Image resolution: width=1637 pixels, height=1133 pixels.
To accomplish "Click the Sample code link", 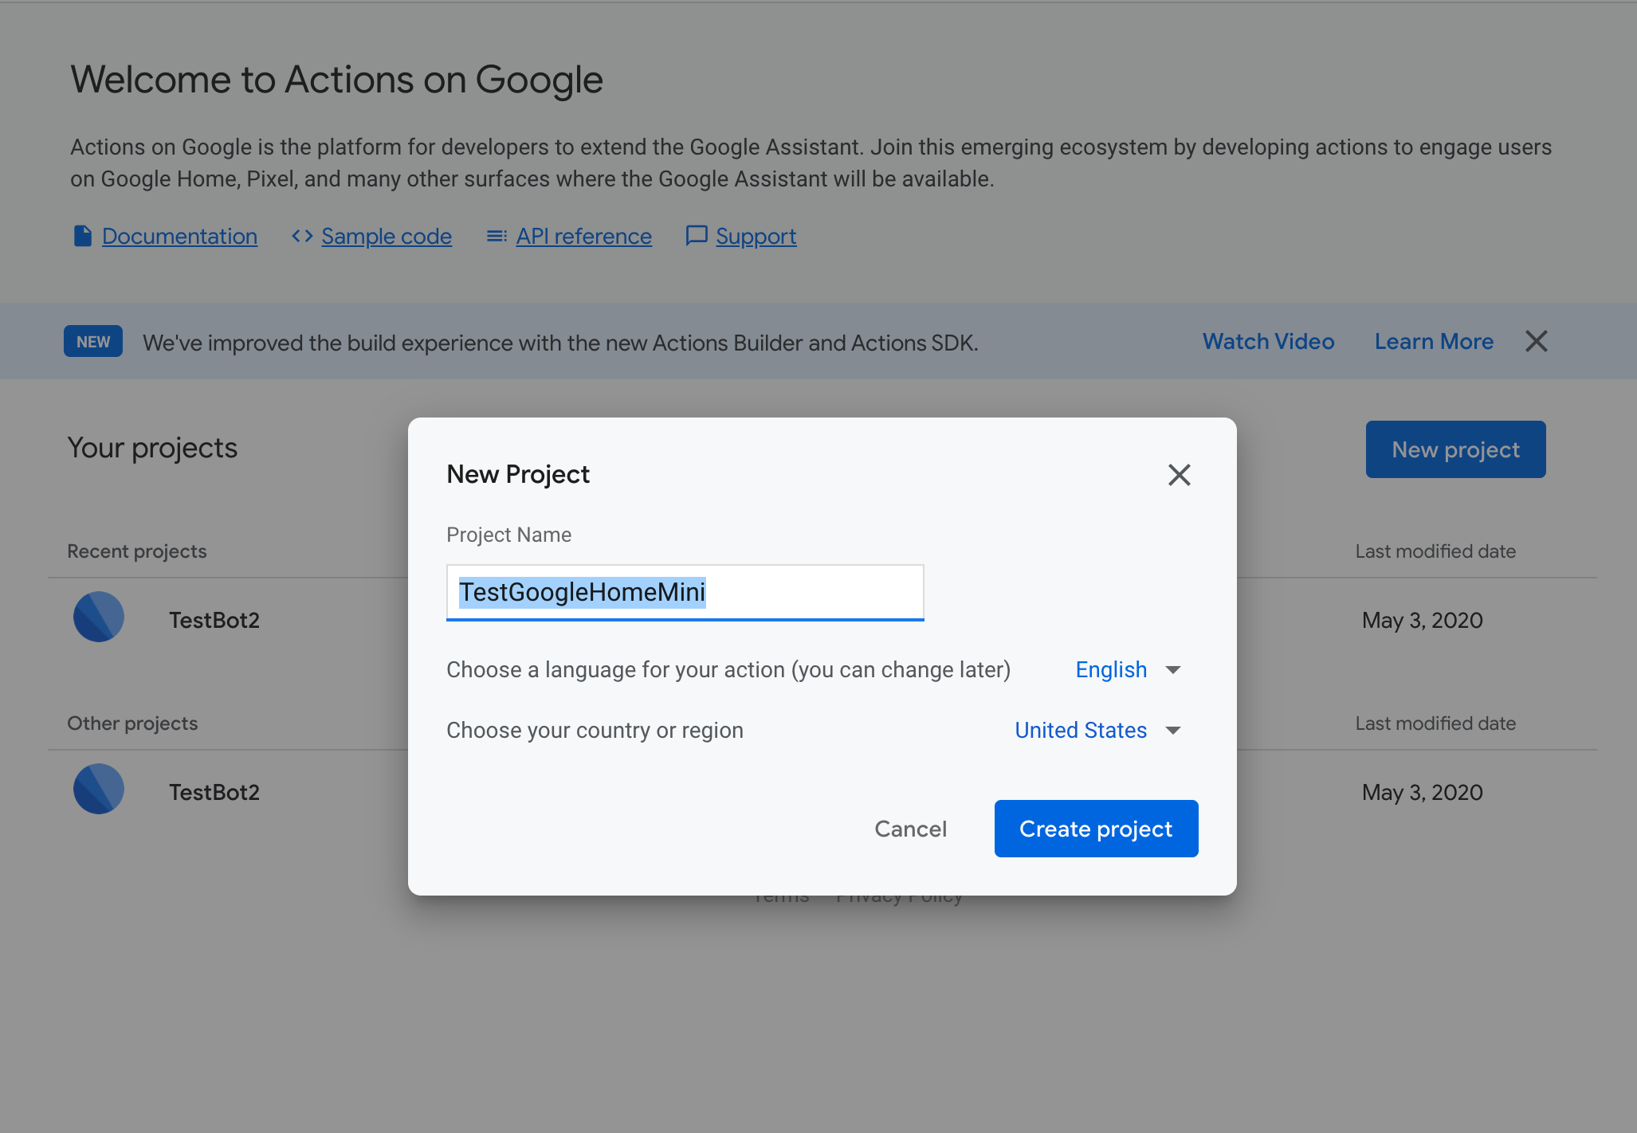I will [x=386, y=236].
